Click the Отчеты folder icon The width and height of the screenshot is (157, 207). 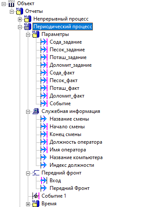[x=20, y=11]
